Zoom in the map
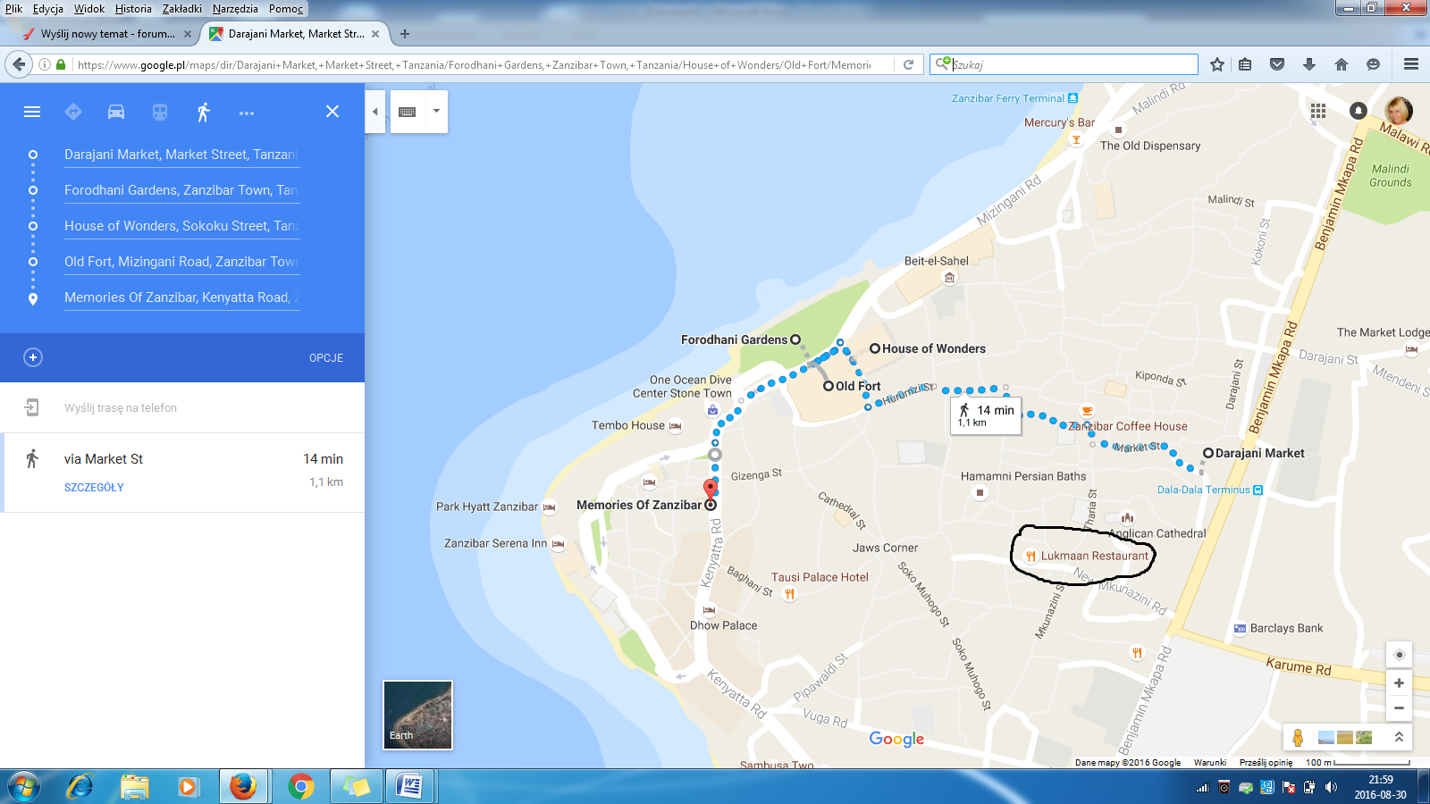 click(1400, 683)
